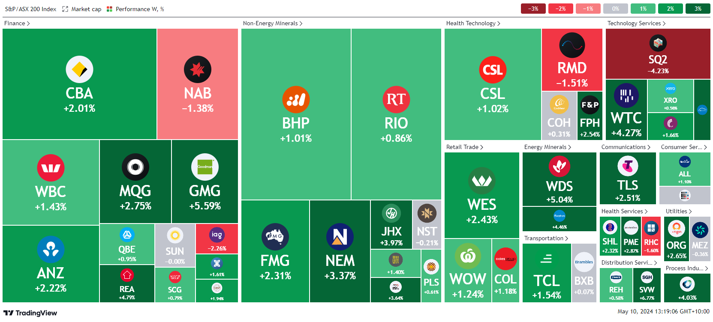
Task: Click the Fortescue FMG logo icon
Action: coord(275,237)
